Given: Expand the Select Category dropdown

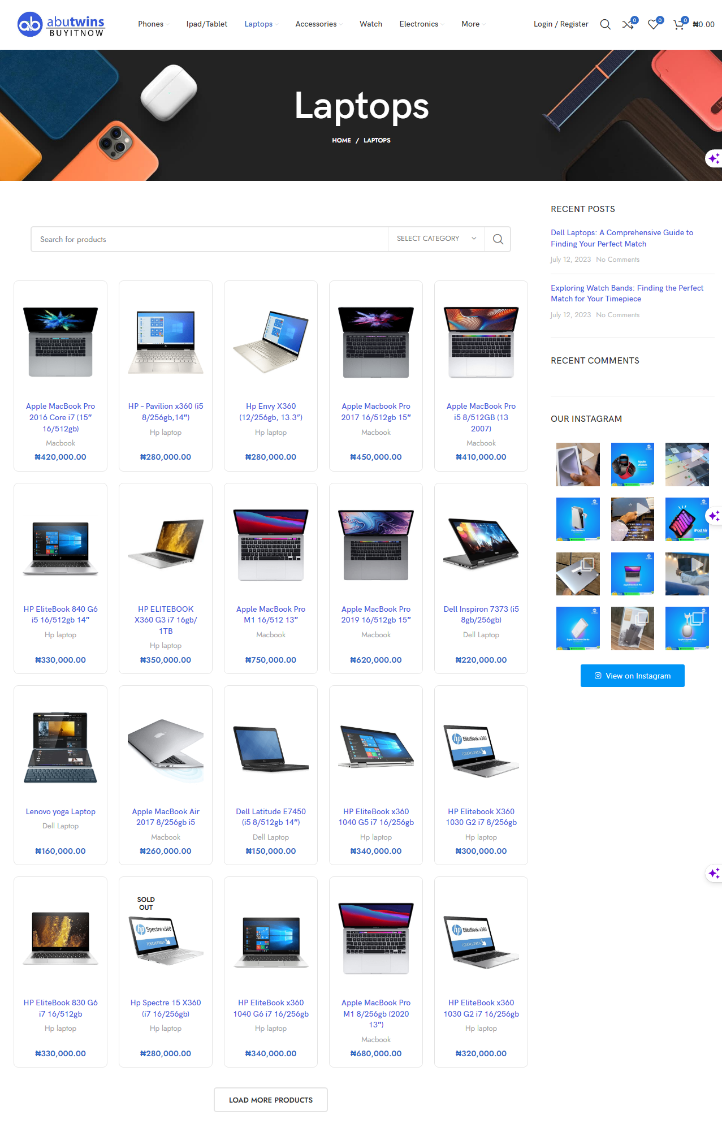Looking at the screenshot, I should click(x=435, y=239).
